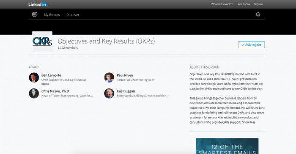The height and width of the screenshot is (154, 296).
Task: Open Chris Mason's profile photo
Action: point(34,93)
